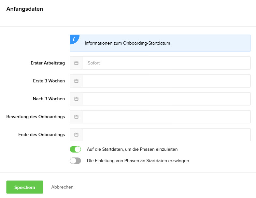
Task: Focus the Bewertung des Onboardings date field
Action: tap(166, 117)
